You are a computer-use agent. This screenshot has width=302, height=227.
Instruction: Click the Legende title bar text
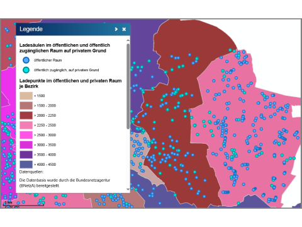[x=31, y=29]
